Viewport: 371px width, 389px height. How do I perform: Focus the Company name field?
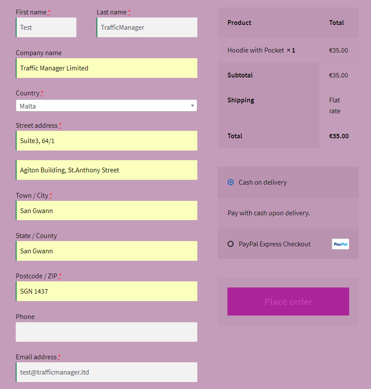pos(106,68)
